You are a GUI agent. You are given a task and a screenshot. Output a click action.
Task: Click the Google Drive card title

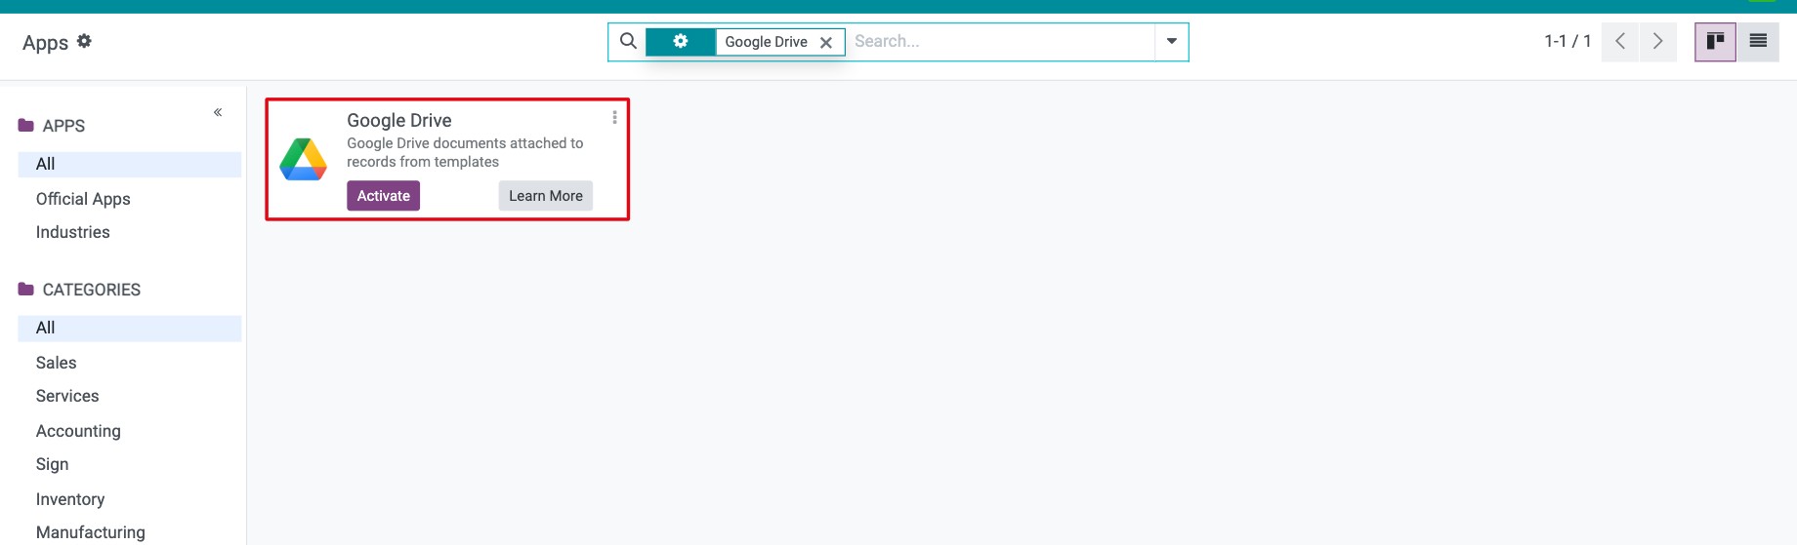399,120
